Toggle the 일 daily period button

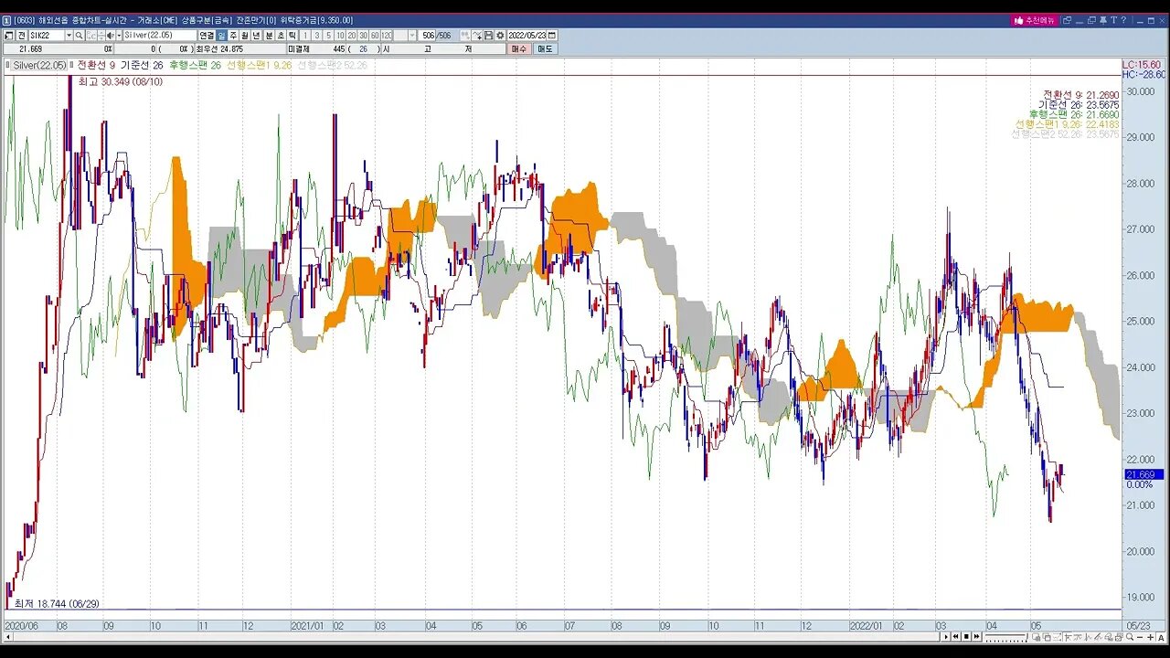[x=221, y=36]
